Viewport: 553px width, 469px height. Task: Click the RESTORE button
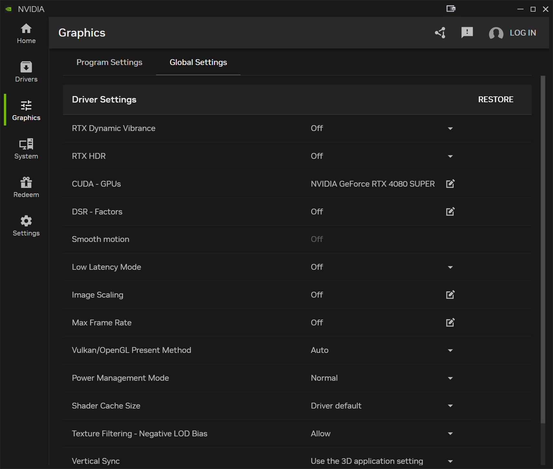point(496,100)
